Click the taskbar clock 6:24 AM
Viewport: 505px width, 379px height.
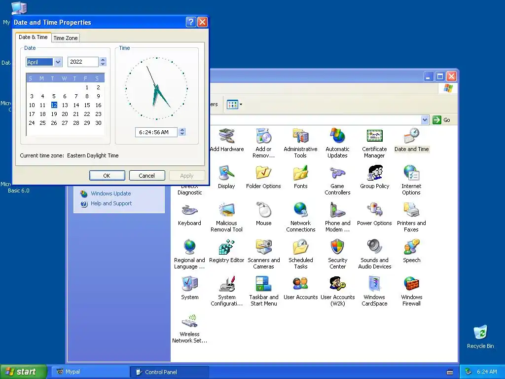[487, 372]
